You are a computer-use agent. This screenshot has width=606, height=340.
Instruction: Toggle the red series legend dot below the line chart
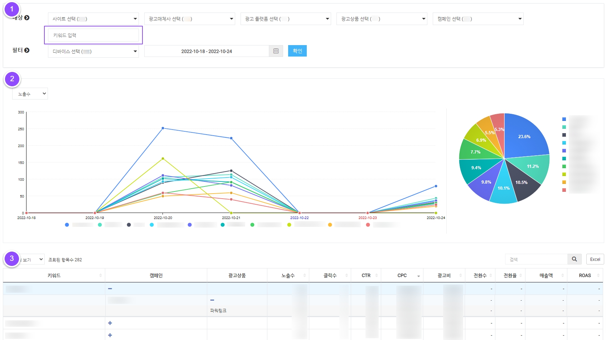point(368,225)
